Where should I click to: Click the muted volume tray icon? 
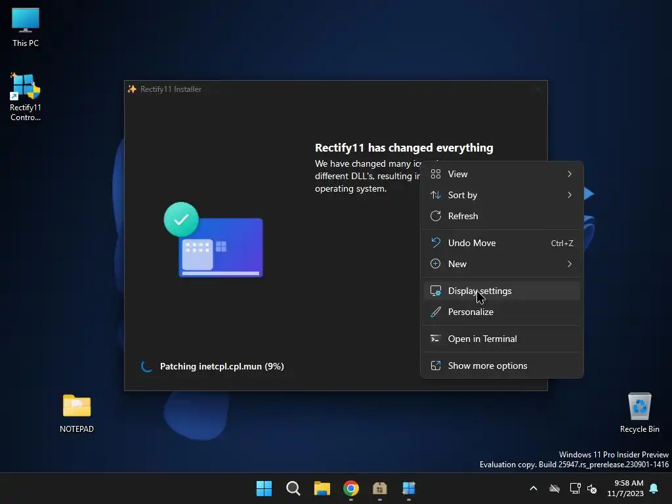[x=593, y=488]
